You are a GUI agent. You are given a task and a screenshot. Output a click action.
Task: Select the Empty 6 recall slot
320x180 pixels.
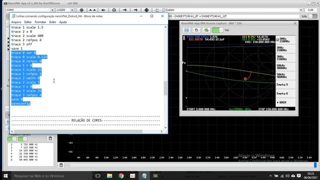point(285,93)
